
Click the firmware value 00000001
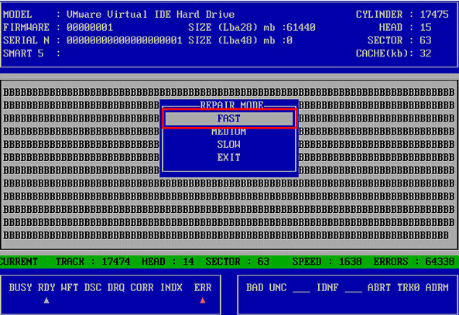[x=90, y=28]
